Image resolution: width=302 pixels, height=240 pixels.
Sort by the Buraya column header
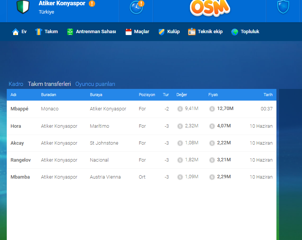pos(96,95)
